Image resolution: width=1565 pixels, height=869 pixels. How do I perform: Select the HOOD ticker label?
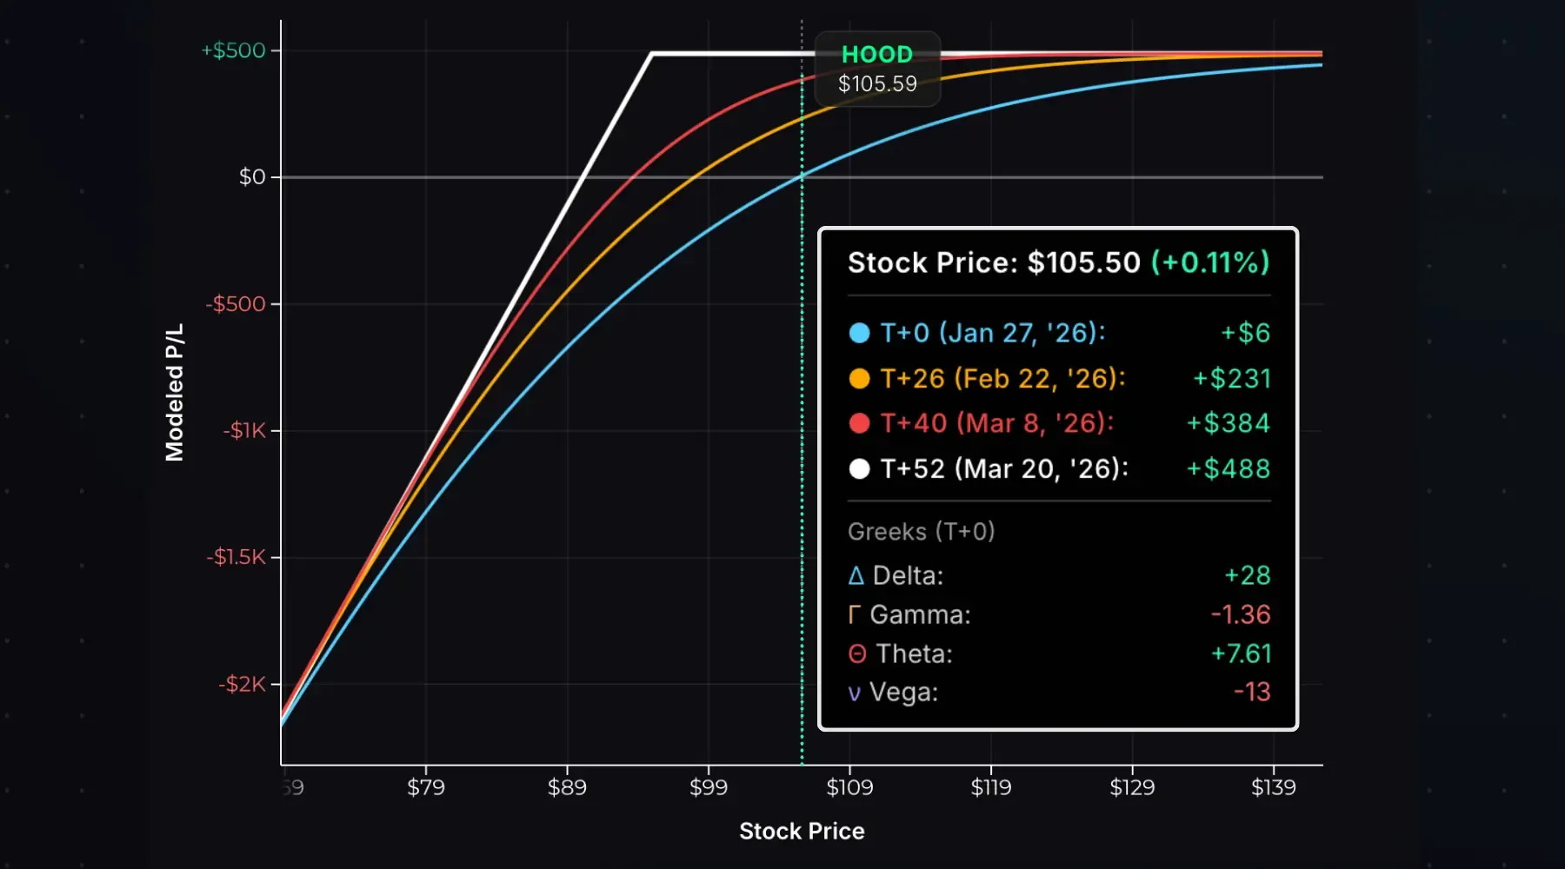click(877, 54)
